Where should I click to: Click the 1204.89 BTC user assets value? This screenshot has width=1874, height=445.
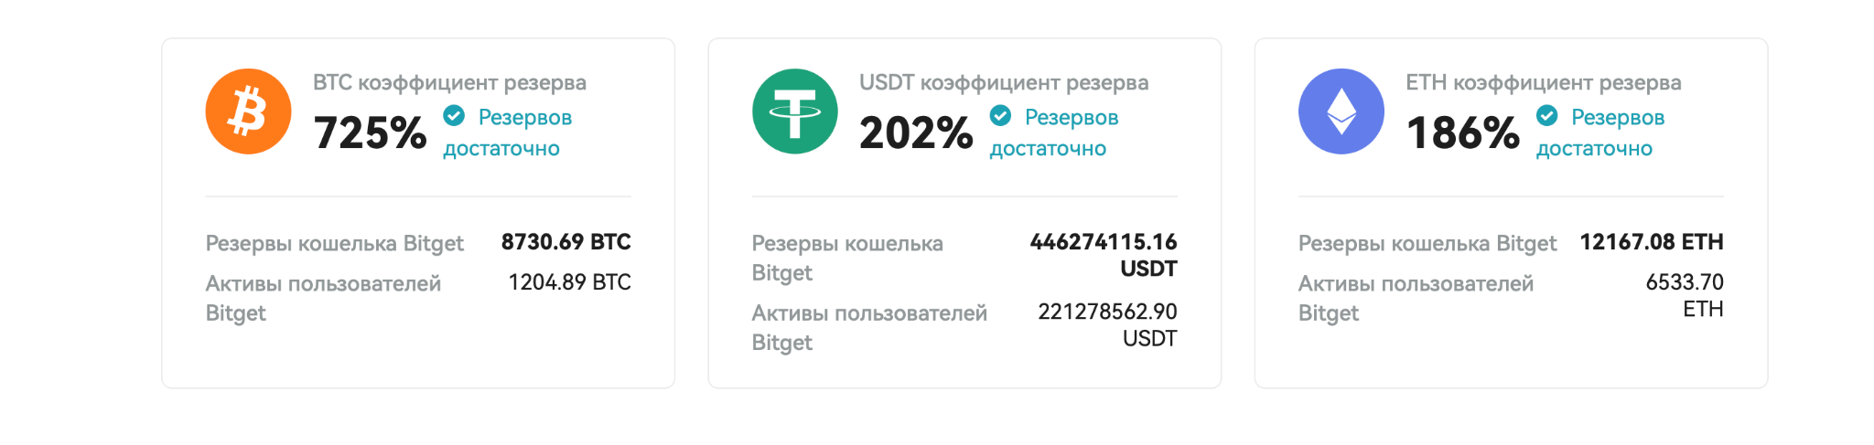point(569,282)
